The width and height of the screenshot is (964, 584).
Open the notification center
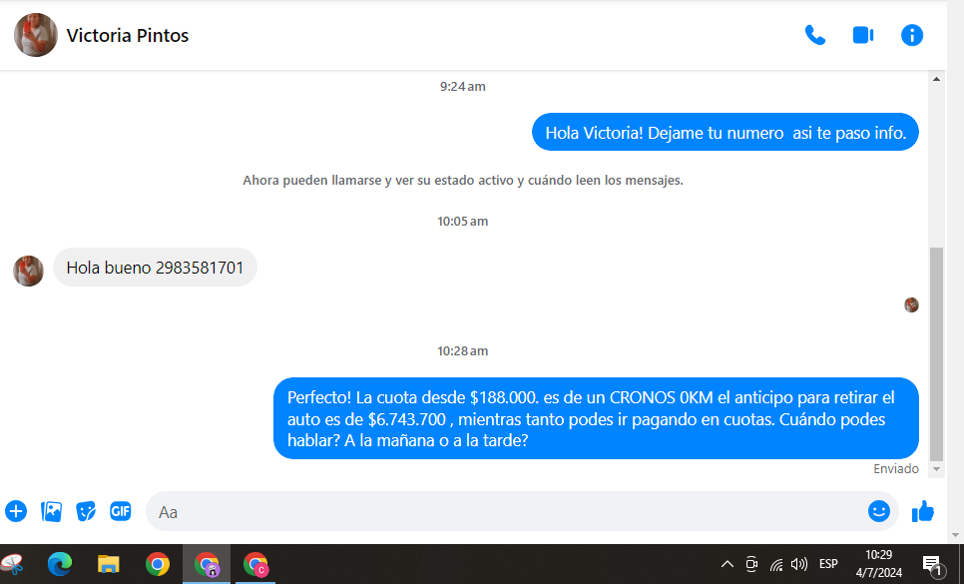pyautogui.click(x=932, y=564)
